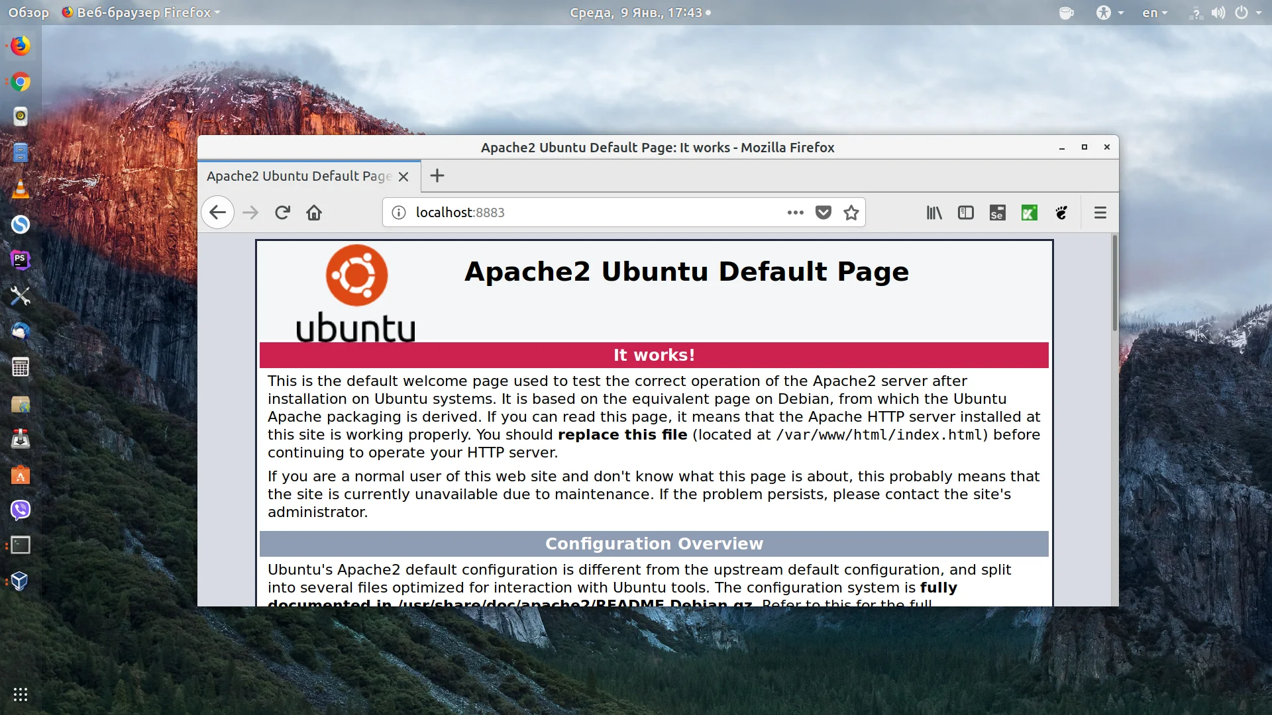Click the back navigation arrow

tap(217, 213)
